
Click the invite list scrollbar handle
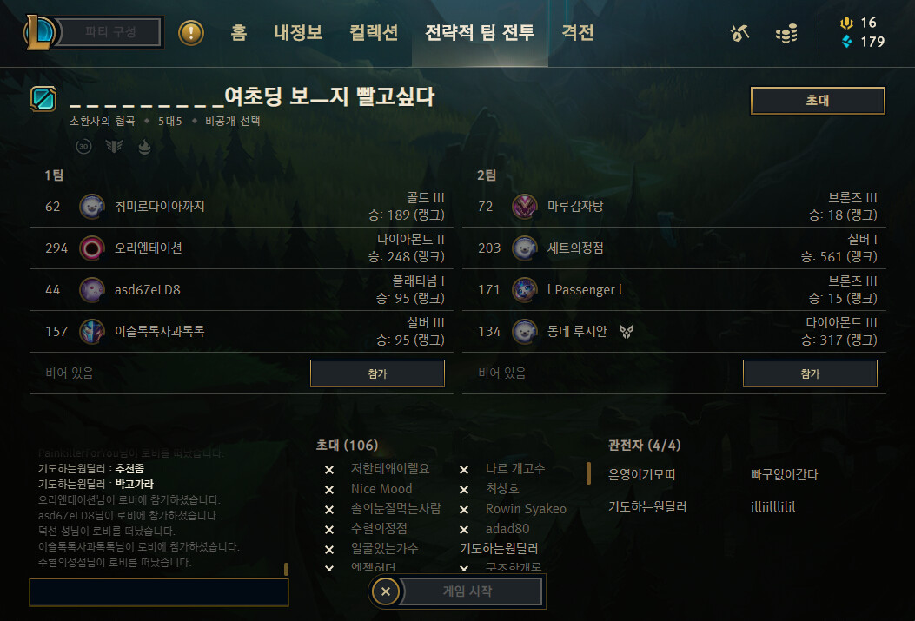point(588,473)
